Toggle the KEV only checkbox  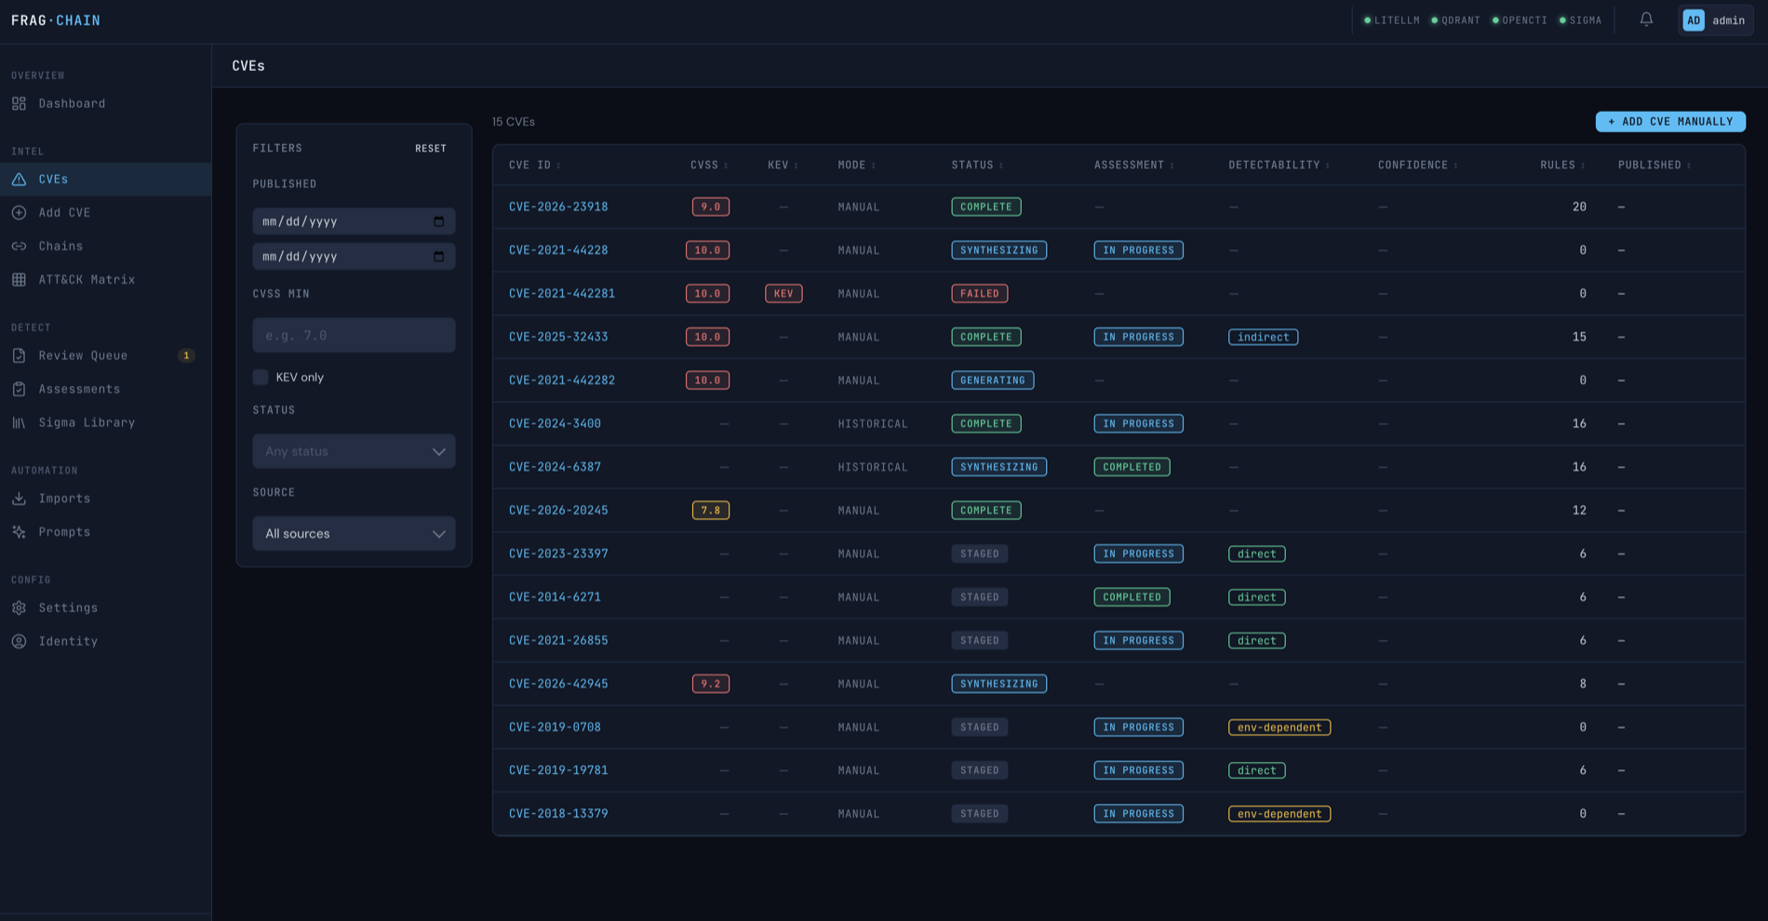(x=261, y=377)
